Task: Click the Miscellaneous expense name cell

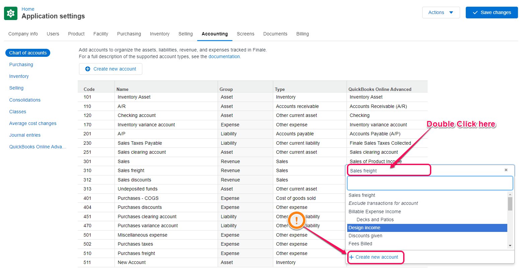Action: tap(166, 235)
